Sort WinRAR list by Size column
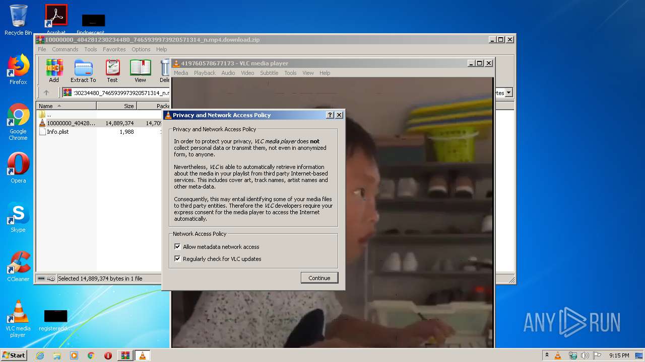The height and width of the screenshot is (362, 645). point(116,106)
